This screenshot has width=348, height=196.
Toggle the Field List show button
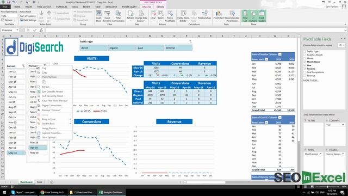coord(245,16)
